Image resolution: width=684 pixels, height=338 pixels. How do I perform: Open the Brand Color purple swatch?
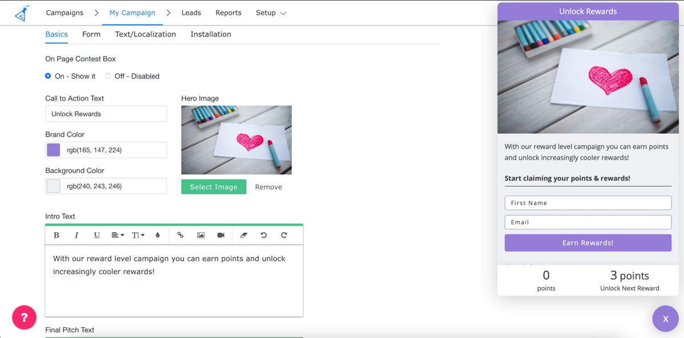click(54, 150)
